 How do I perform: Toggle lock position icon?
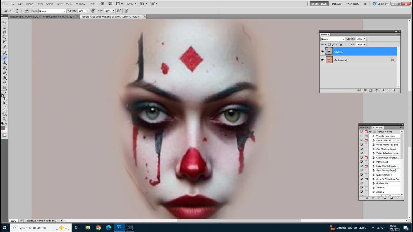337,44
